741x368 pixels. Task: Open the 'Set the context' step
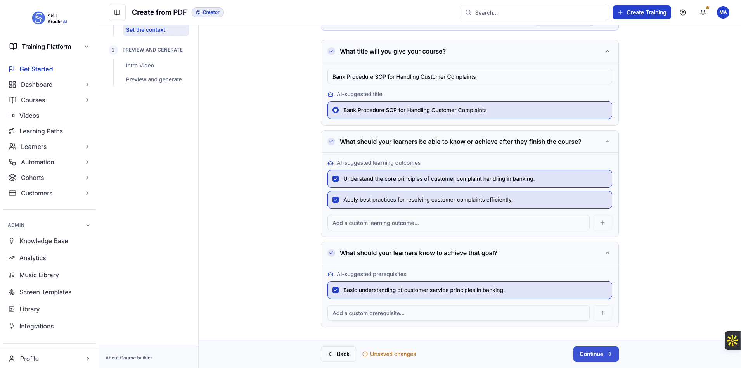click(x=145, y=29)
